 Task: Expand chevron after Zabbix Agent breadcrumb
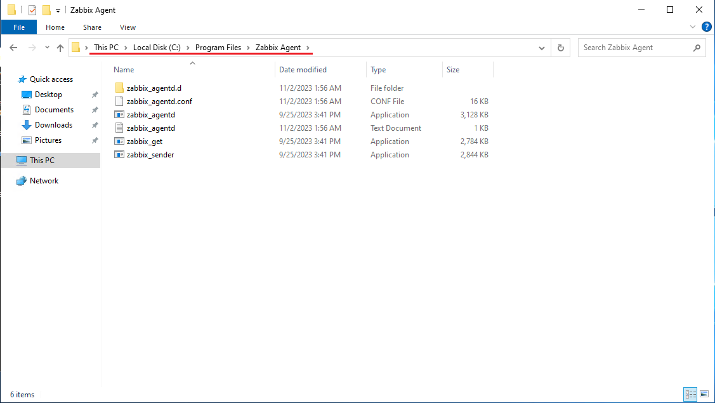tap(308, 48)
